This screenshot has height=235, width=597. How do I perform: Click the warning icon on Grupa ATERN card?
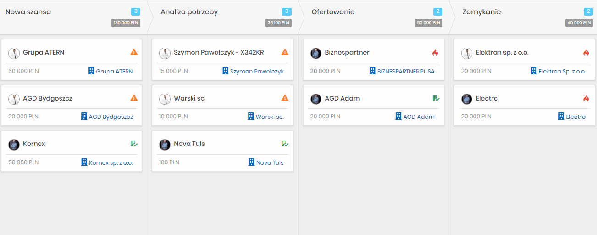click(x=134, y=52)
